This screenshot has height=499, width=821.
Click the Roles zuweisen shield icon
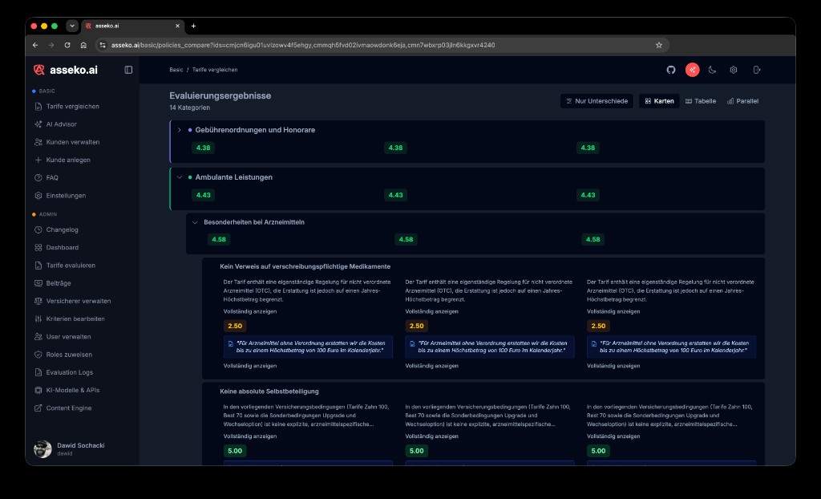pos(38,355)
